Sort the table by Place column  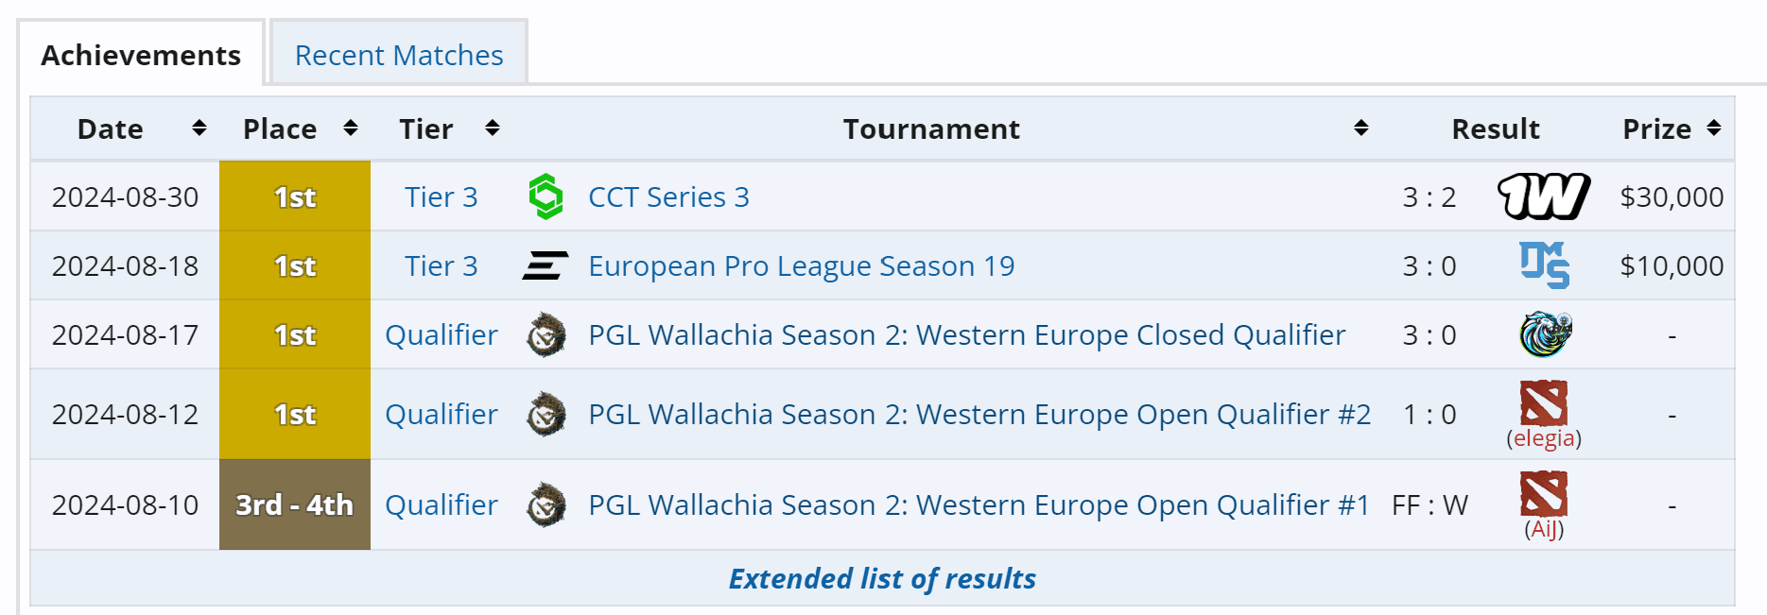pyautogui.click(x=350, y=128)
